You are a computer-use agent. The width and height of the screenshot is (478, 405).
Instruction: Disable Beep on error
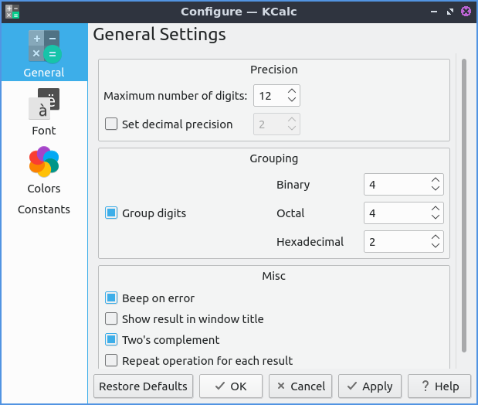pos(112,298)
